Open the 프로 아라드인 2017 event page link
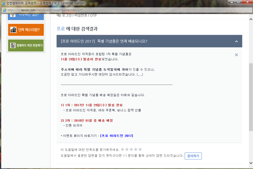 tap(116, 136)
